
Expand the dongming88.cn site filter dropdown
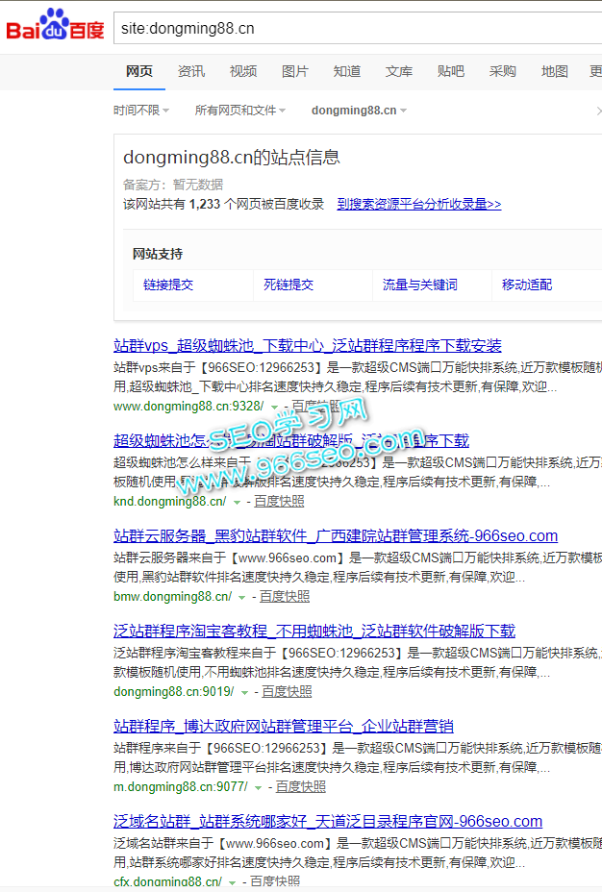pos(359,111)
